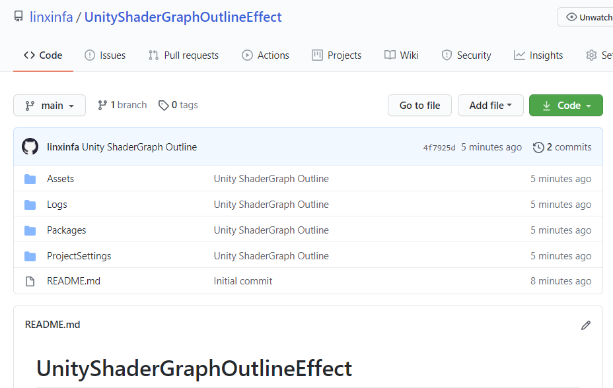Open the Logs folder
The height and width of the screenshot is (388, 613).
coord(57,204)
